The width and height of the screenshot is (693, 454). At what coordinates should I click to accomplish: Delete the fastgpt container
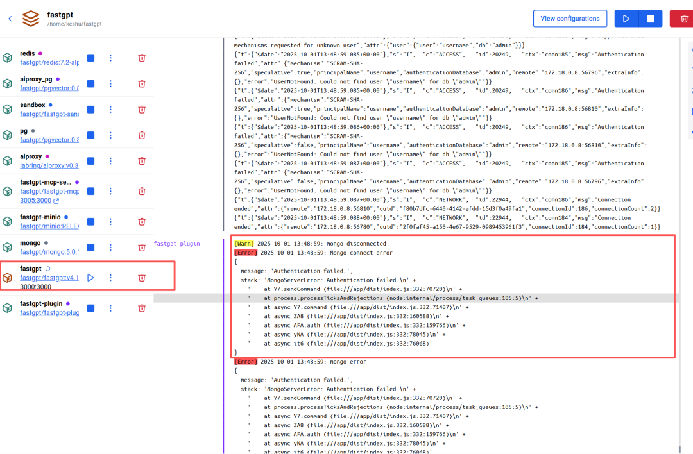click(x=142, y=278)
